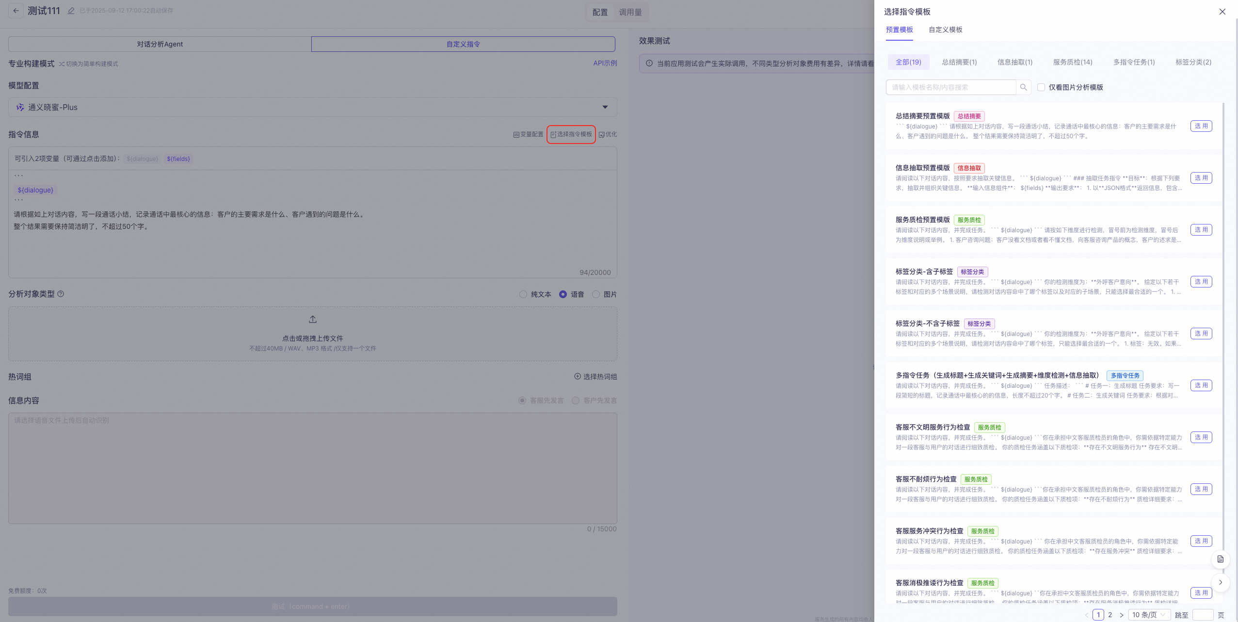The height and width of the screenshot is (622, 1238).
Task: Click the help icon beside 分析对象类型
Action: tap(61, 294)
